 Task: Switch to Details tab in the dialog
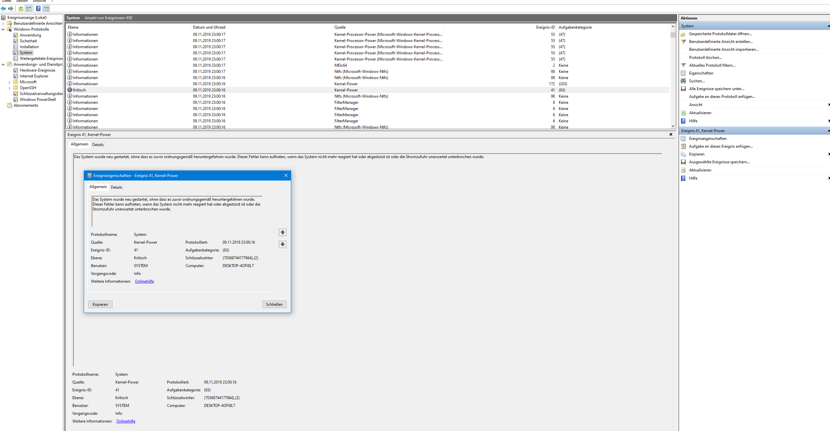(x=116, y=187)
